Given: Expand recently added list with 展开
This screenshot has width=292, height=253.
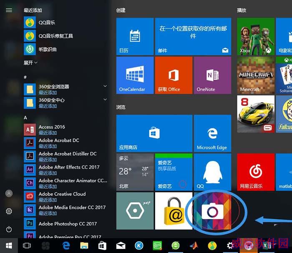Looking at the screenshot, I should coord(30,63).
